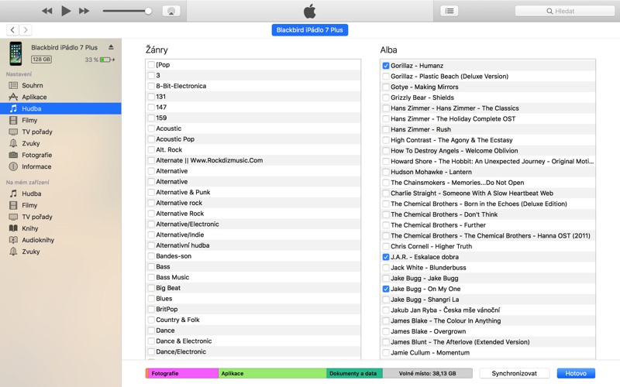Image resolution: width=620 pixels, height=387 pixels.
Task: Select 'Alternate || Www.Rockdizmusic.Com' genre text
Action: [x=209, y=160]
